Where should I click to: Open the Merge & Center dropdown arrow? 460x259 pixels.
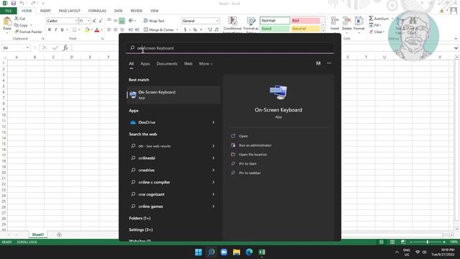pos(178,29)
